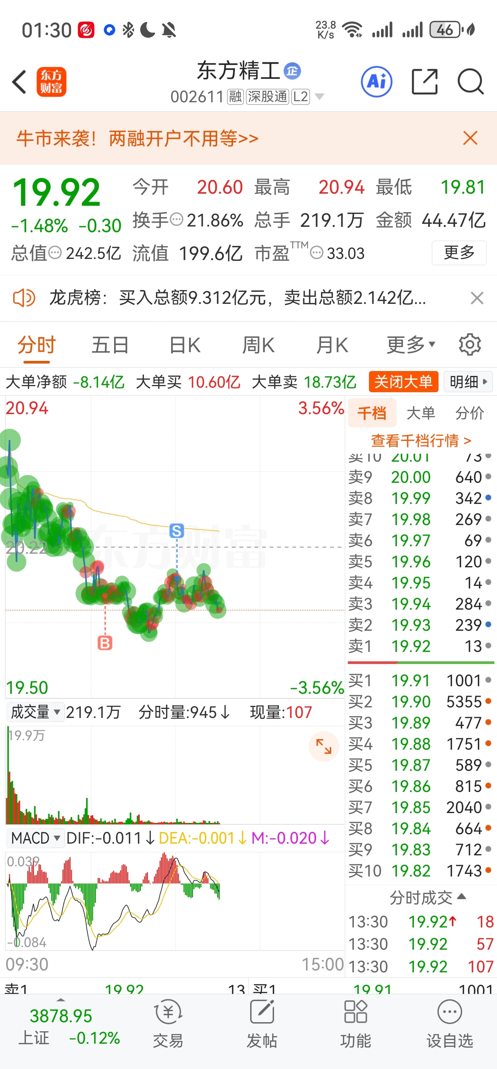497x1069 pixels.
Task: Switch to the 月K chart tab
Action: click(332, 345)
